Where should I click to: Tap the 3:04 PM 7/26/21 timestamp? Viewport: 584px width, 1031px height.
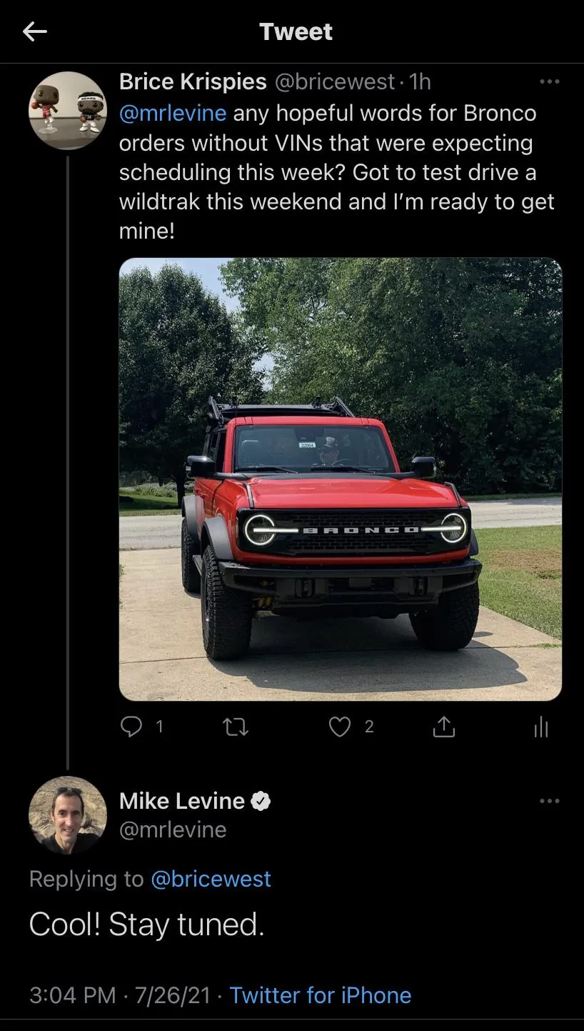120,995
